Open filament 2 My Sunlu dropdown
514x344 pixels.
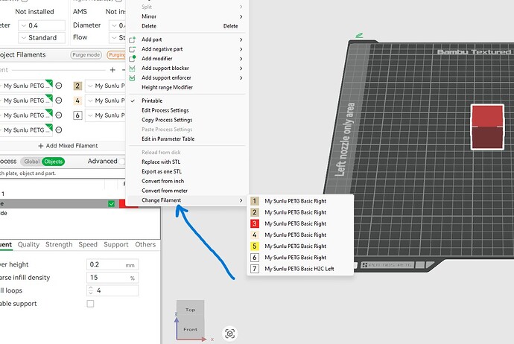pyautogui.click(x=106, y=86)
